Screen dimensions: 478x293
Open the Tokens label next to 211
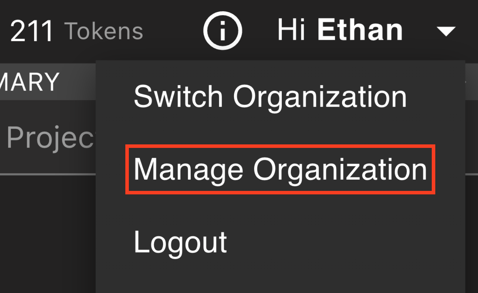click(104, 31)
